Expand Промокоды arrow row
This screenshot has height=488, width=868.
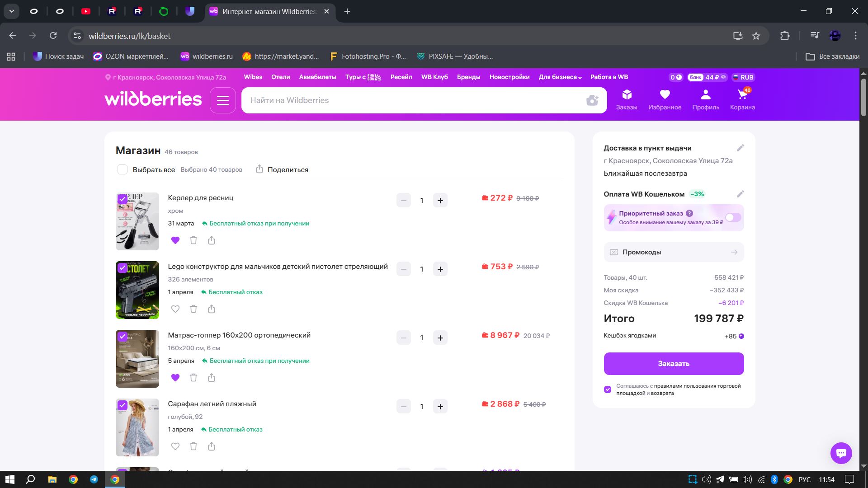point(734,252)
